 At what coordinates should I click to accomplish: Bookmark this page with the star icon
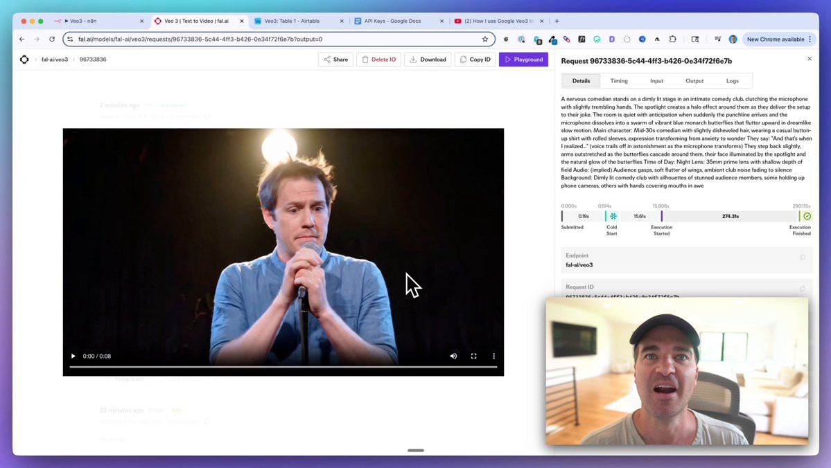pos(485,39)
